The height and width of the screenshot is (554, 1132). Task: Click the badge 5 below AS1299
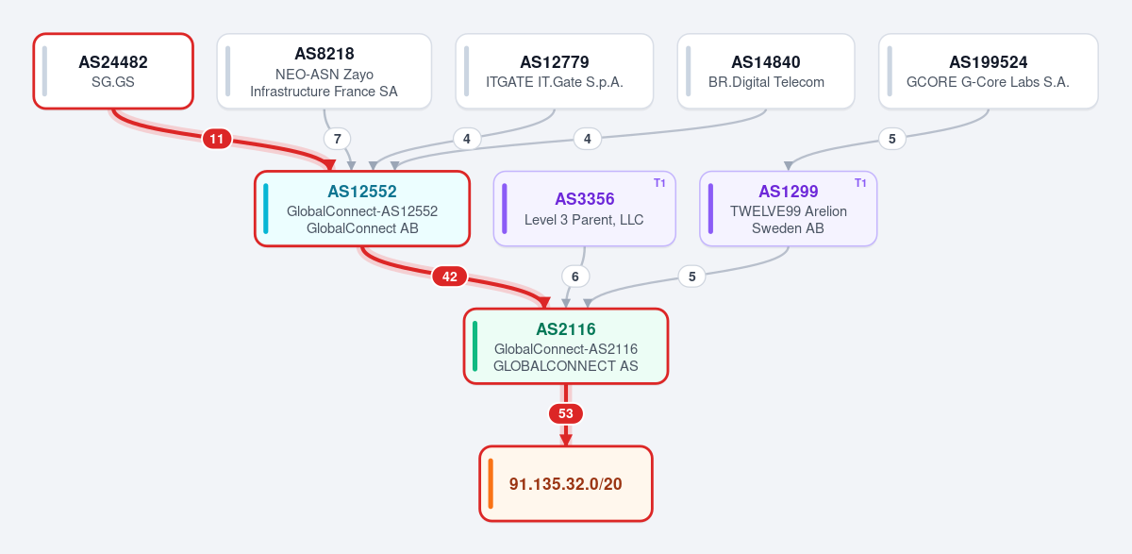pyautogui.click(x=692, y=277)
